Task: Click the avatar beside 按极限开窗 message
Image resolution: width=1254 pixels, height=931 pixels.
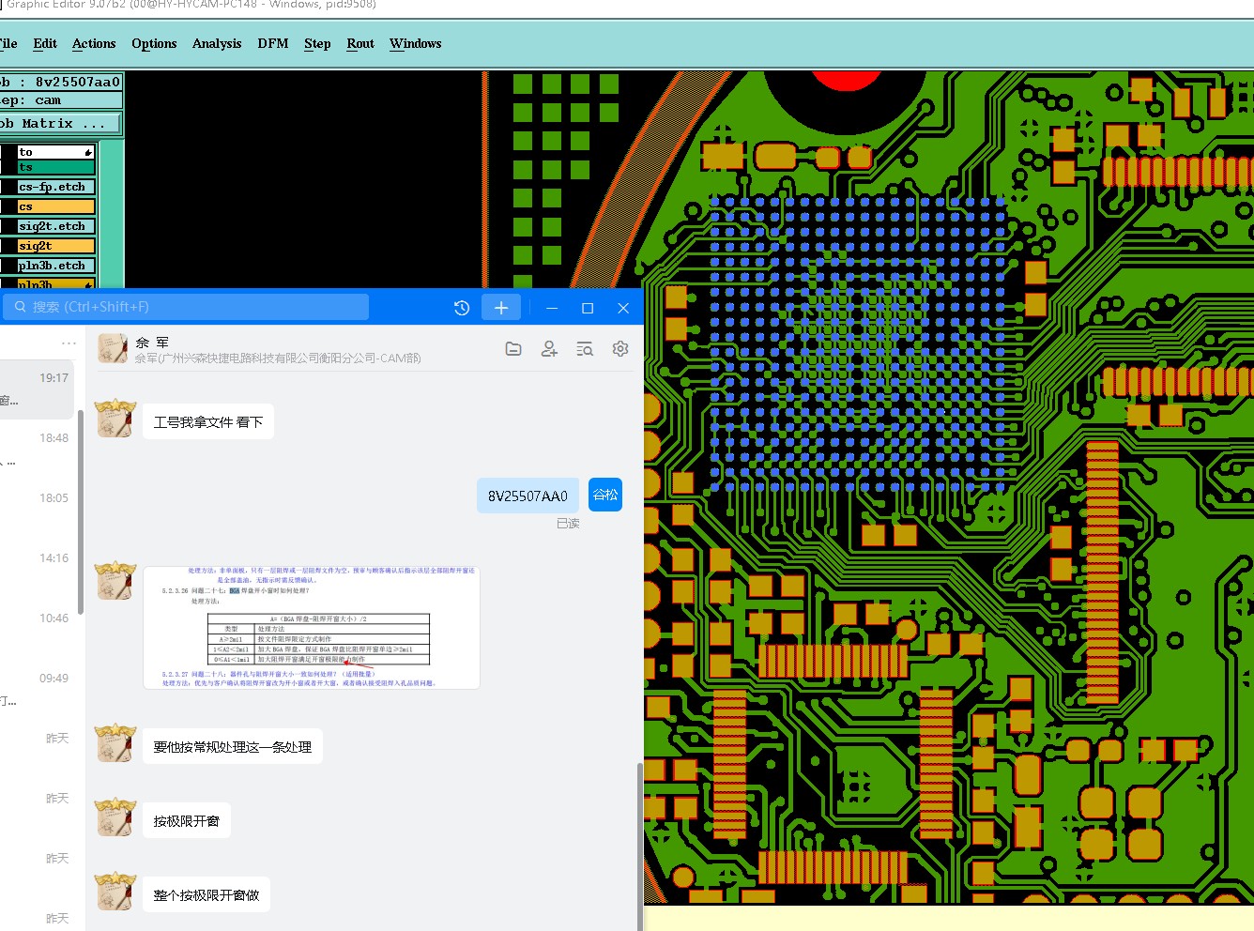Action: (115, 818)
